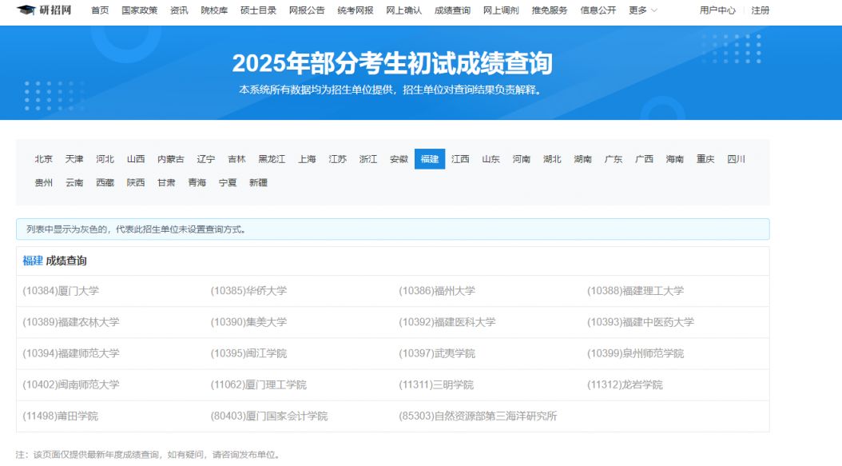Select the 海南 province tab
The width and height of the screenshot is (842, 466).
(674, 159)
